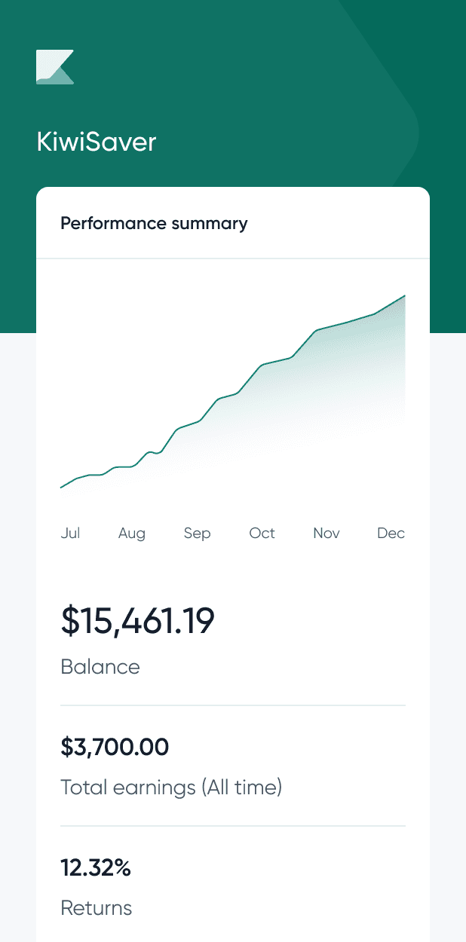
Task: Click the shaded chart area above October
Action: 262,407
